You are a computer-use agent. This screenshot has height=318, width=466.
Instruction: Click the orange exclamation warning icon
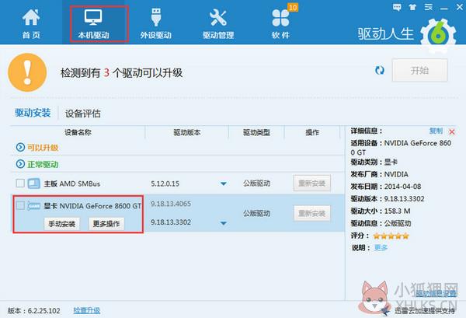point(27,72)
